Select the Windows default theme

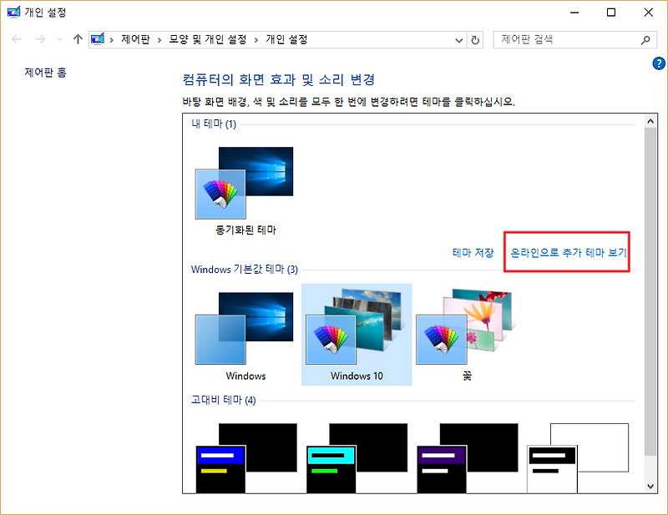pyautogui.click(x=245, y=336)
